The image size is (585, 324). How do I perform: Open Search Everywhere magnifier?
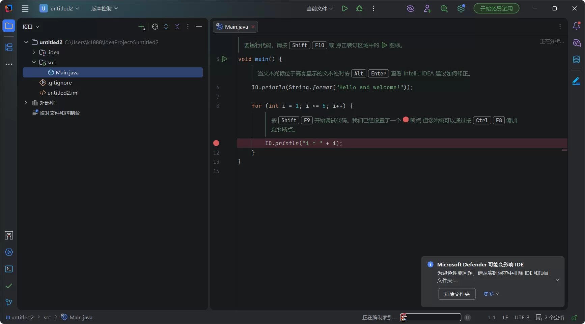pos(444,8)
